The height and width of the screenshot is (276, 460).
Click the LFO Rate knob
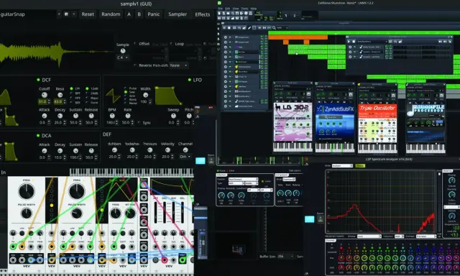click(128, 116)
